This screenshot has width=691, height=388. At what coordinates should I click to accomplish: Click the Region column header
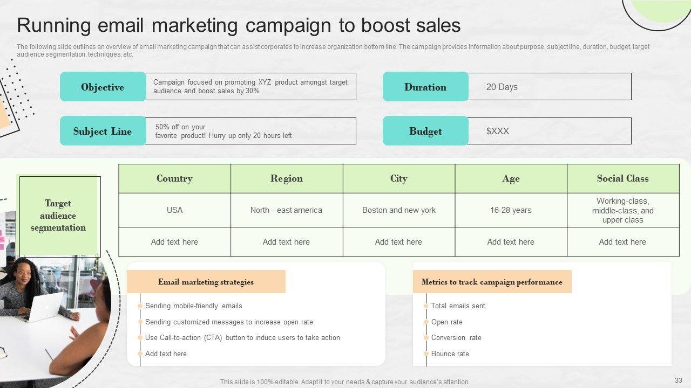287,178
